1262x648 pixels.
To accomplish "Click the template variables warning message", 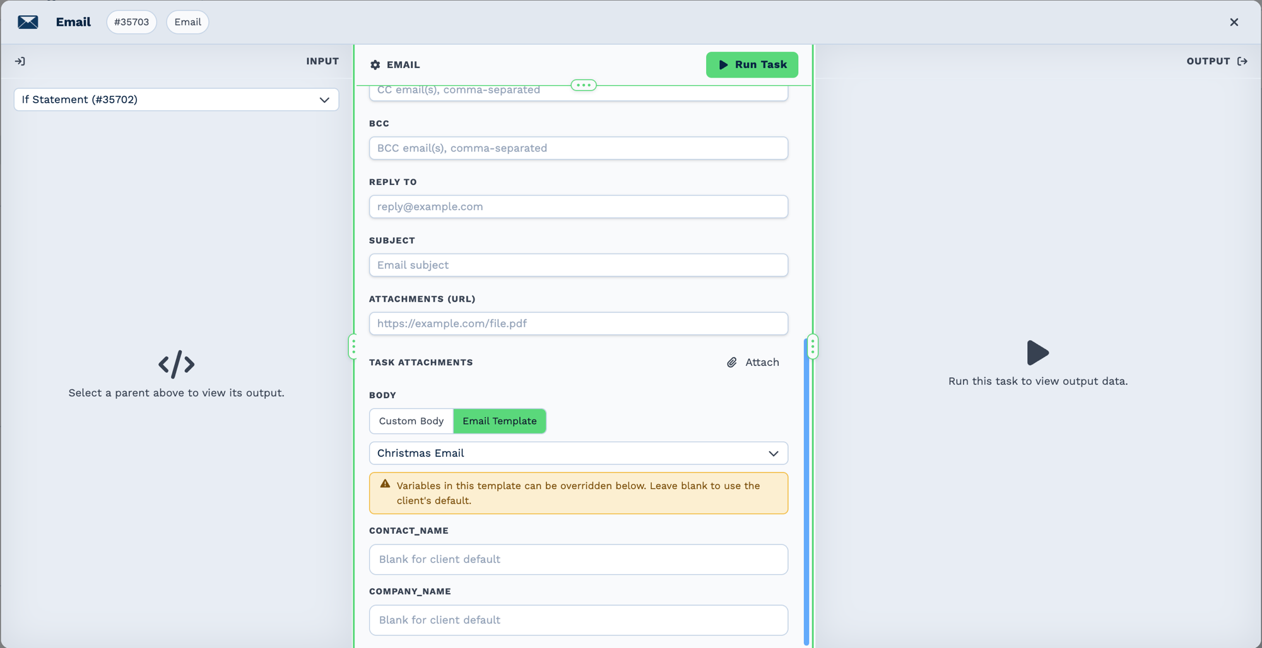I will click(579, 493).
